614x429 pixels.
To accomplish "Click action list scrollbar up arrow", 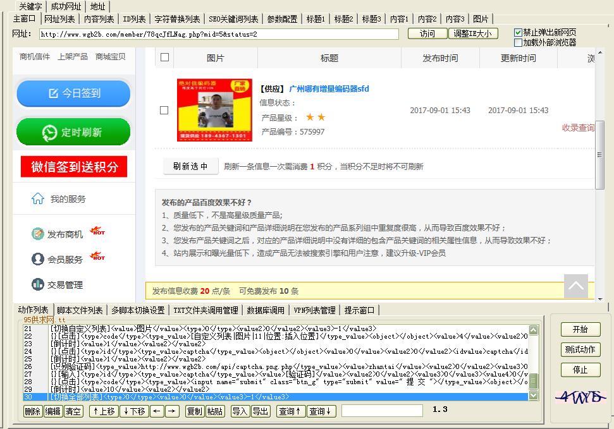I will point(533,330).
